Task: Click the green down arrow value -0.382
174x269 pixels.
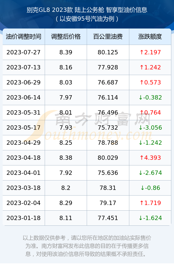Action: coord(150,98)
